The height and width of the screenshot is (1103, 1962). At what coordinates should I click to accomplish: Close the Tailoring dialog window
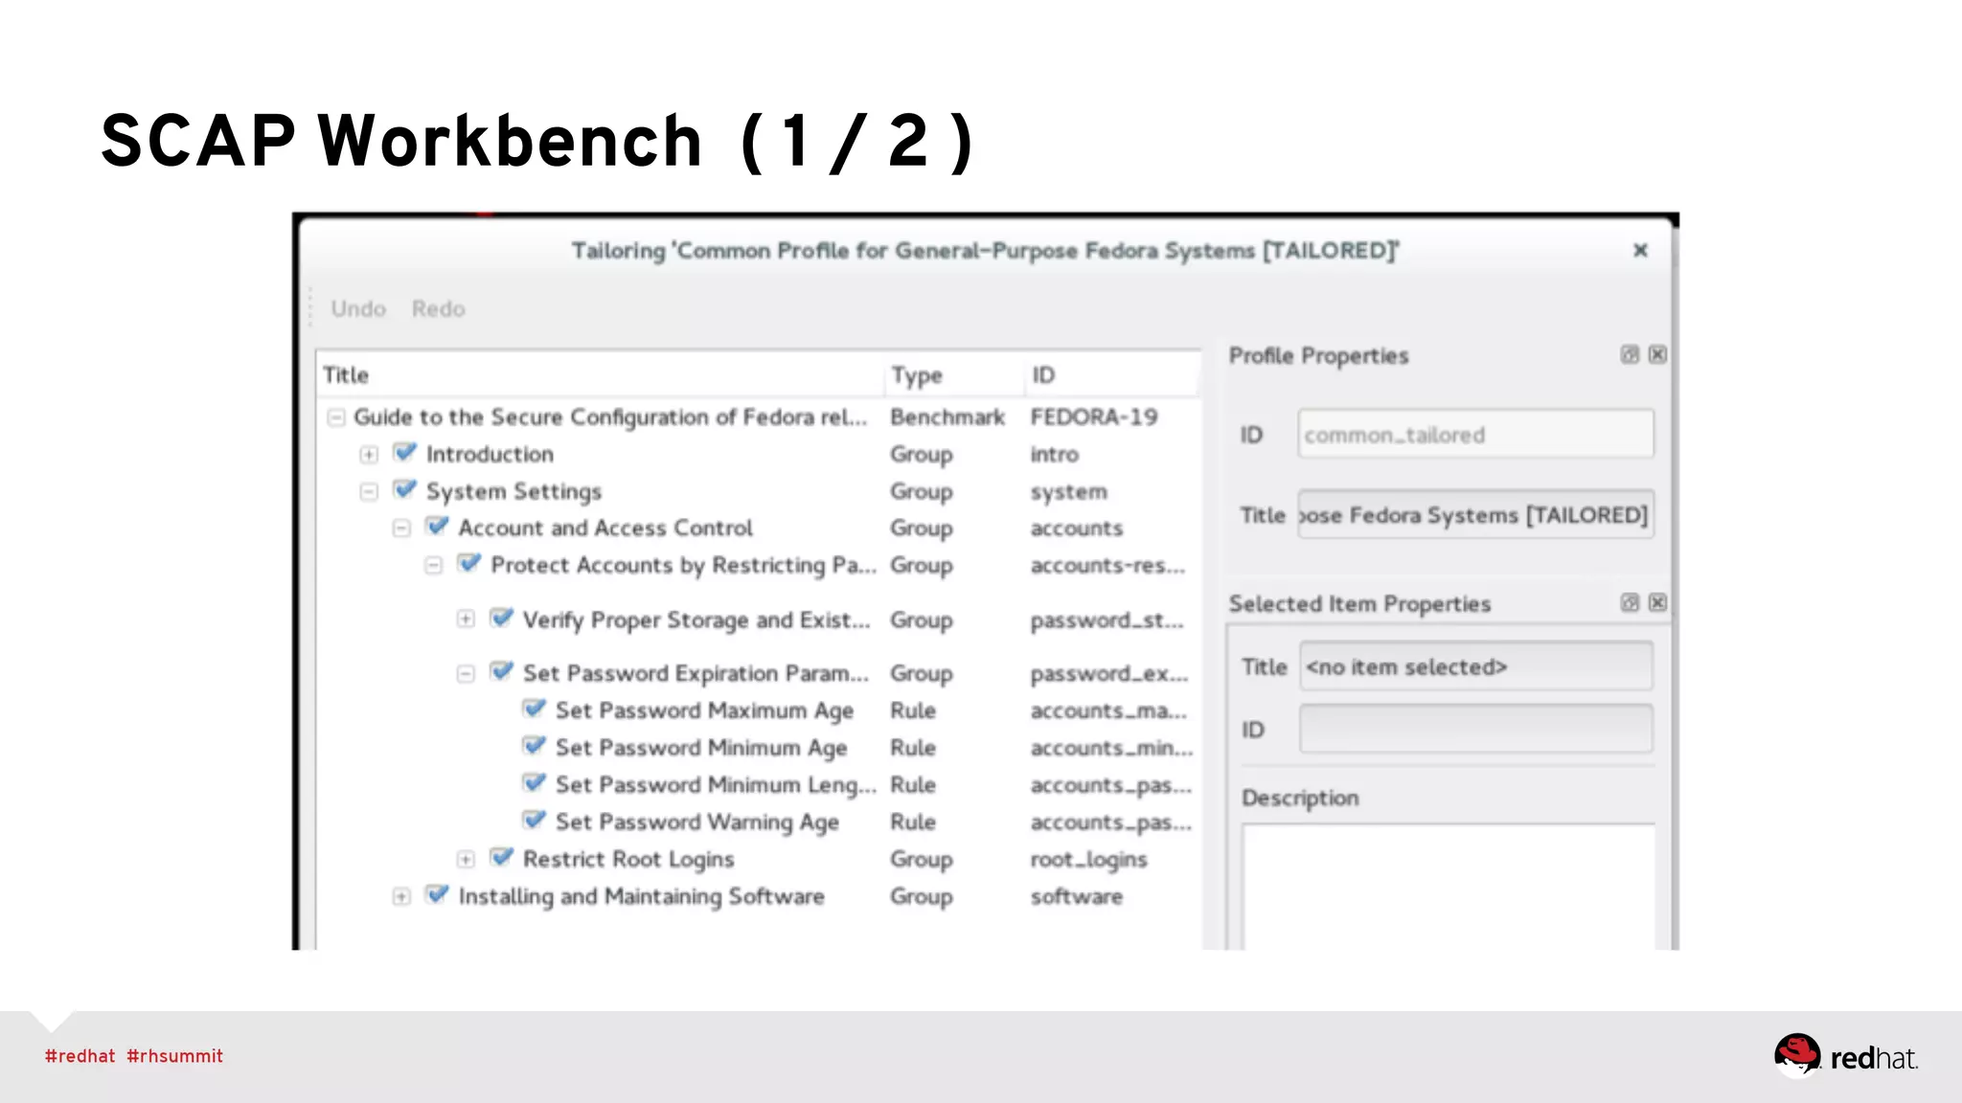click(x=1640, y=250)
